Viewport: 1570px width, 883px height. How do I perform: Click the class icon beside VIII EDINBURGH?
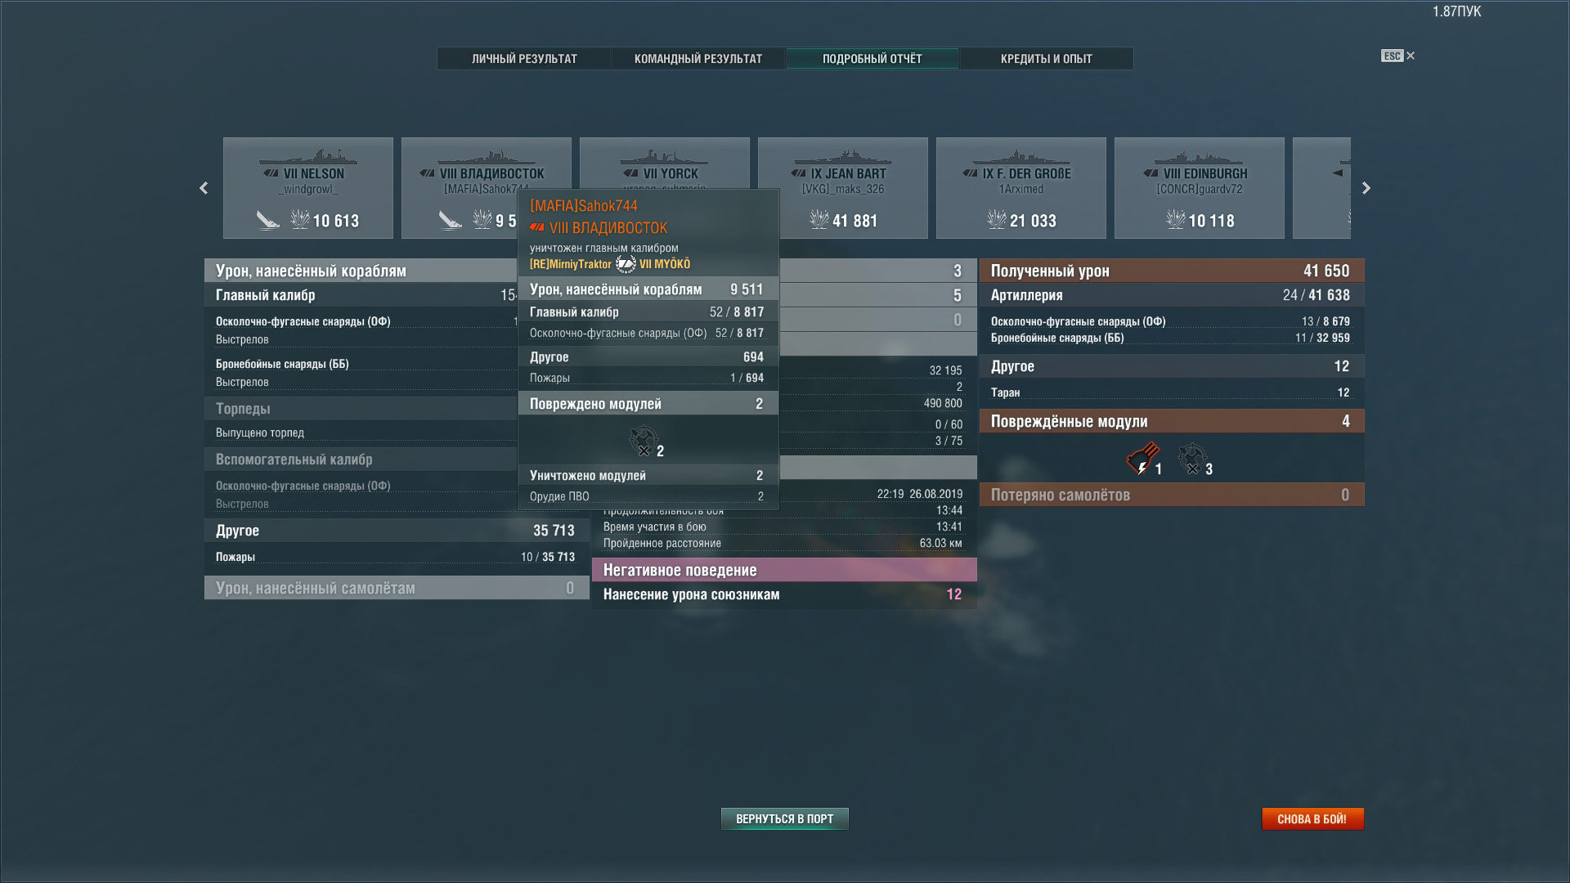[x=1151, y=173]
